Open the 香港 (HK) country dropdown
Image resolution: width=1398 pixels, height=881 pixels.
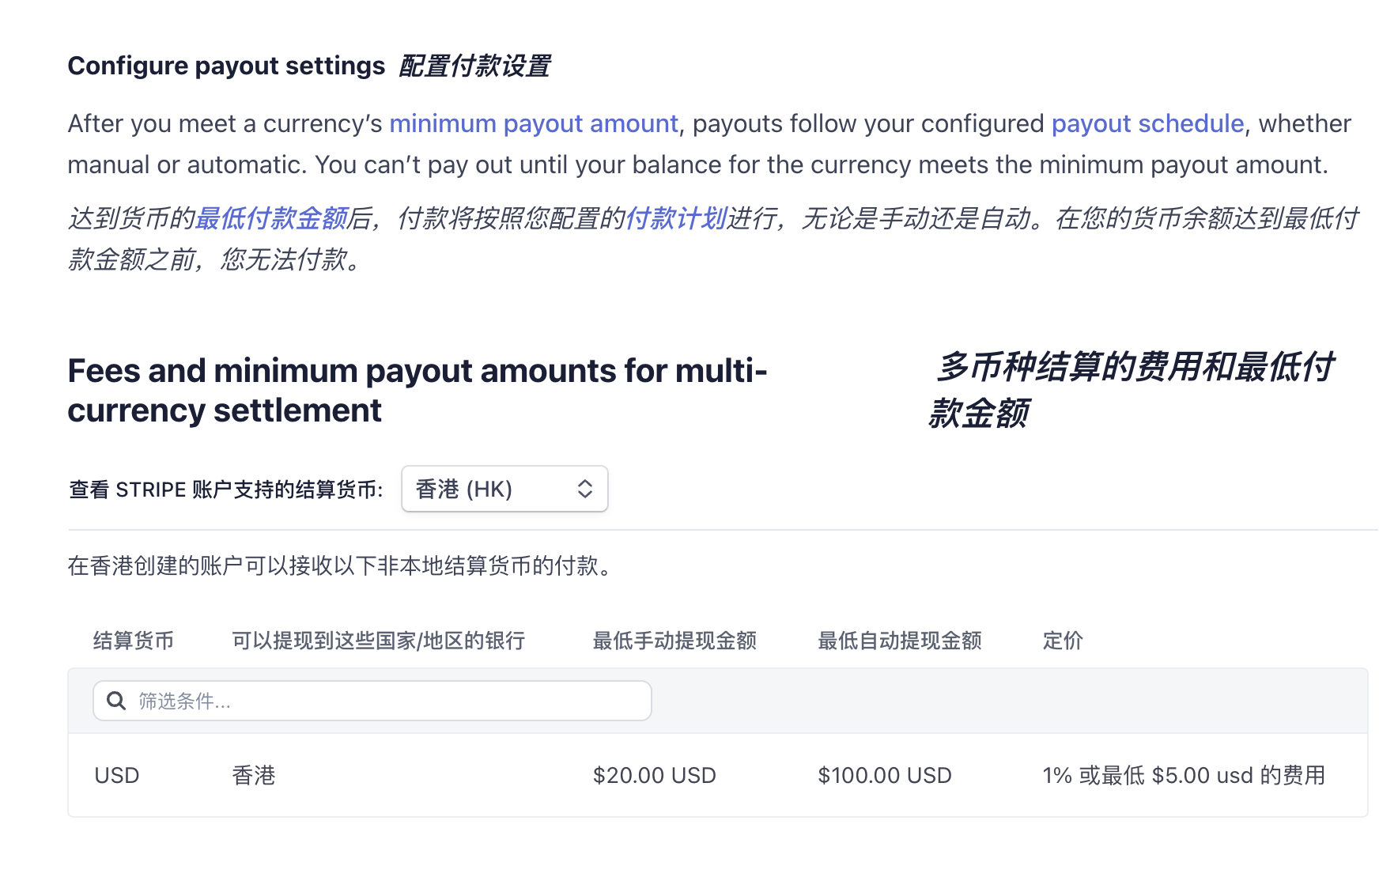pyautogui.click(x=504, y=489)
